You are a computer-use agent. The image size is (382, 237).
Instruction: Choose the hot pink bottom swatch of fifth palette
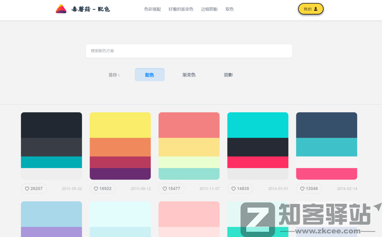[x=326, y=174]
